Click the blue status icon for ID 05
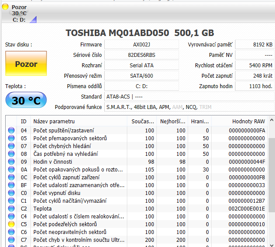Screen dimensions: 275x247 tap(11, 138)
